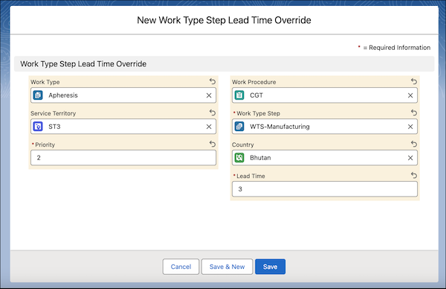Click the CGT work procedure record icon

(239, 95)
